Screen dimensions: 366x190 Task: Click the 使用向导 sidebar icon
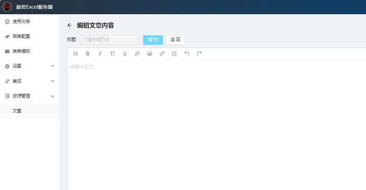click(x=7, y=21)
